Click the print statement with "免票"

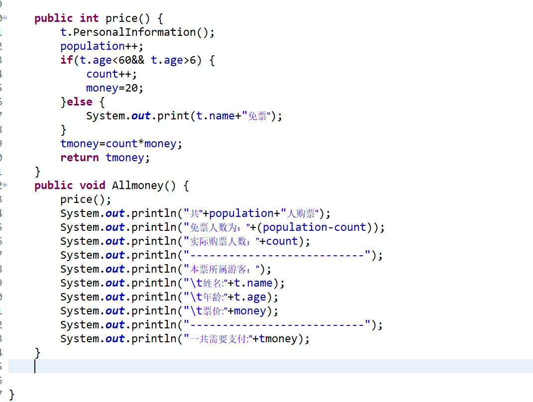tap(184, 116)
